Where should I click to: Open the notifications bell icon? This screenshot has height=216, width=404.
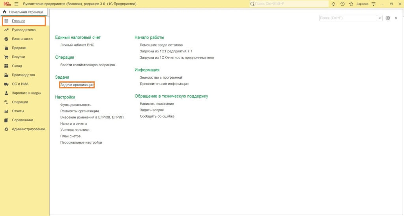click(x=333, y=4)
